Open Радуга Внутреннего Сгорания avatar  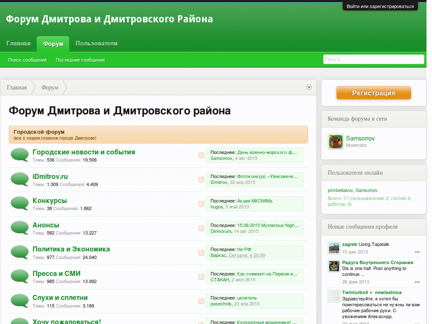334,266
